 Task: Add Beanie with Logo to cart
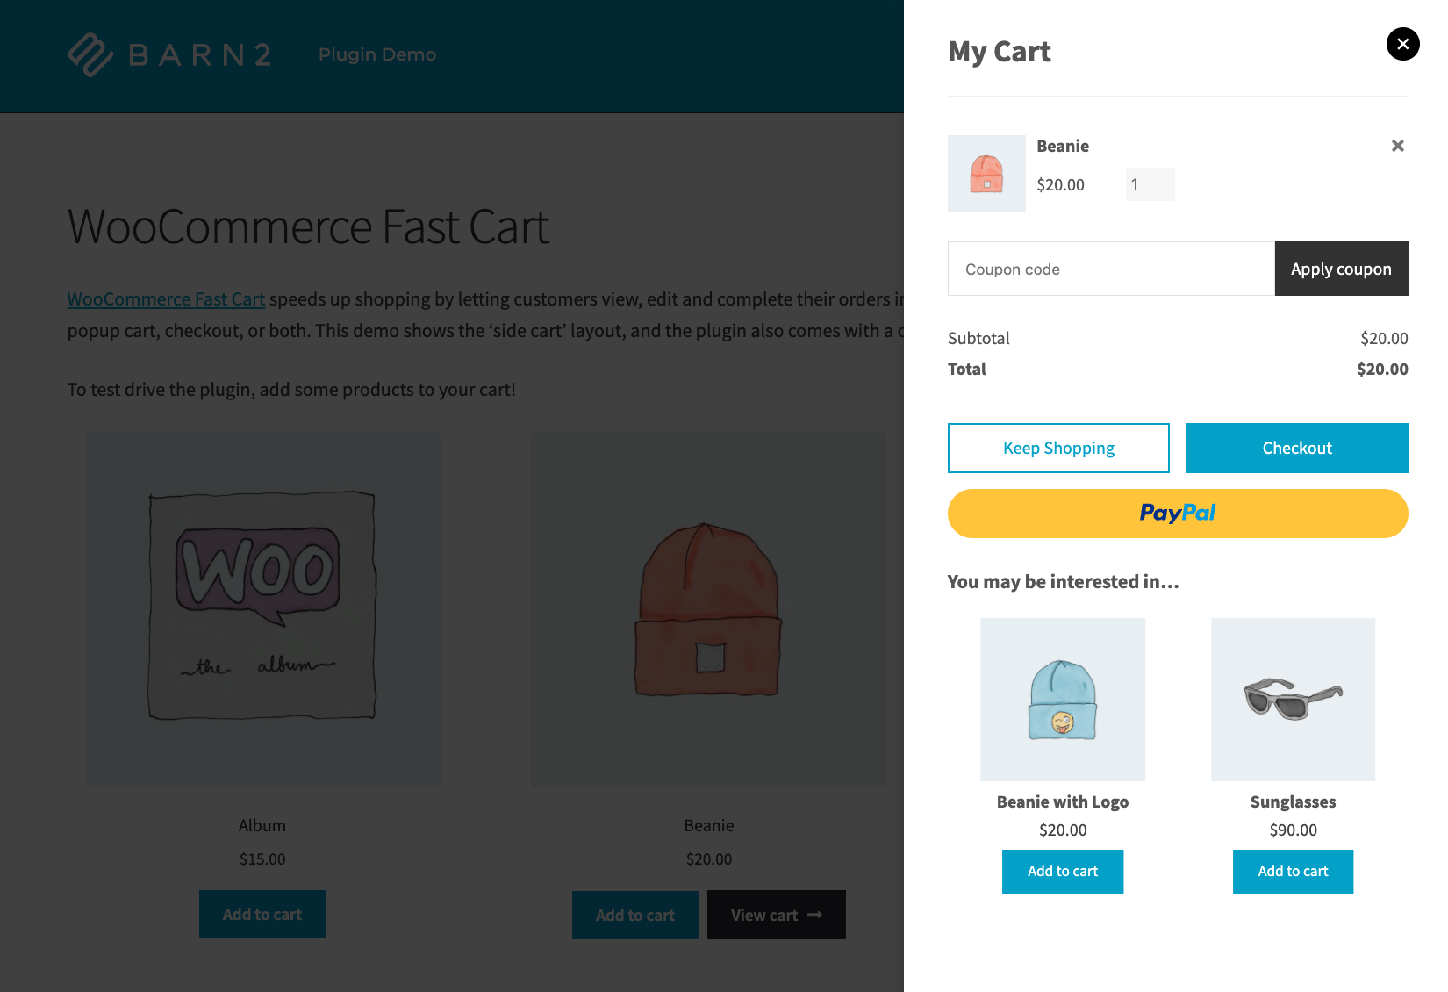[x=1063, y=872]
